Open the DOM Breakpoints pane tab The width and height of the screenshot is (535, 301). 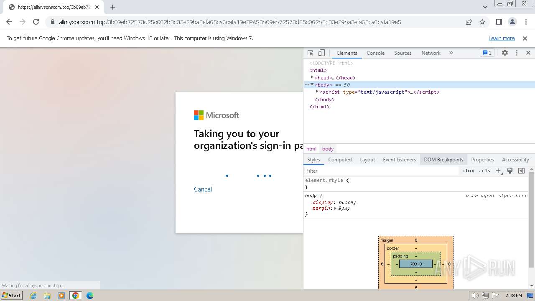click(x=443, y=160)
